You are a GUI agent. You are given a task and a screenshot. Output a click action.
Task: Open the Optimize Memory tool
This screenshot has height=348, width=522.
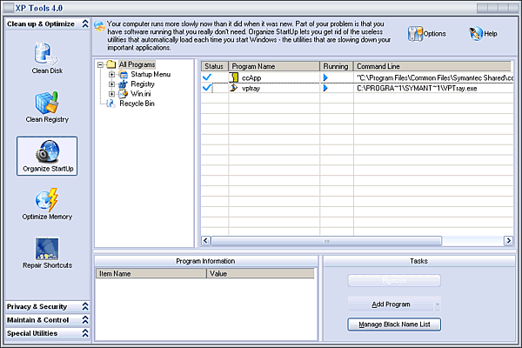coord(47,204)
